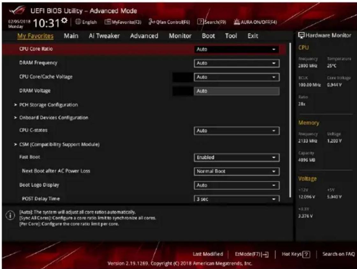Click the globe icon for language
The height and width of the screenshot is (269, 357).
point(78,22)
